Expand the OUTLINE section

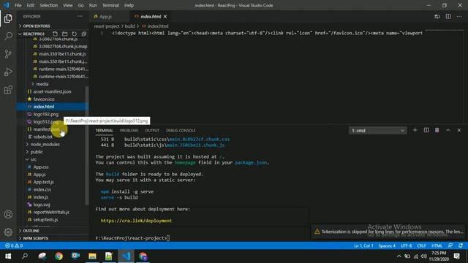[31, 231]
